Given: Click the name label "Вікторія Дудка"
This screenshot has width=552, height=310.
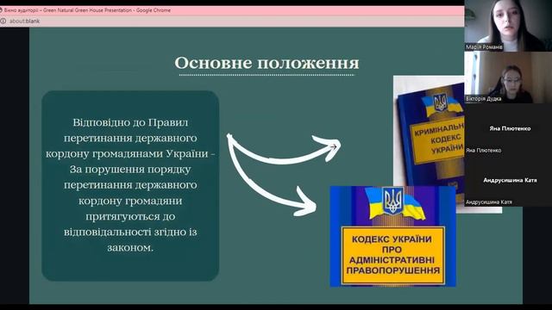Looking at the screenshot, I should pyautogui.click(x=483, y=99).
